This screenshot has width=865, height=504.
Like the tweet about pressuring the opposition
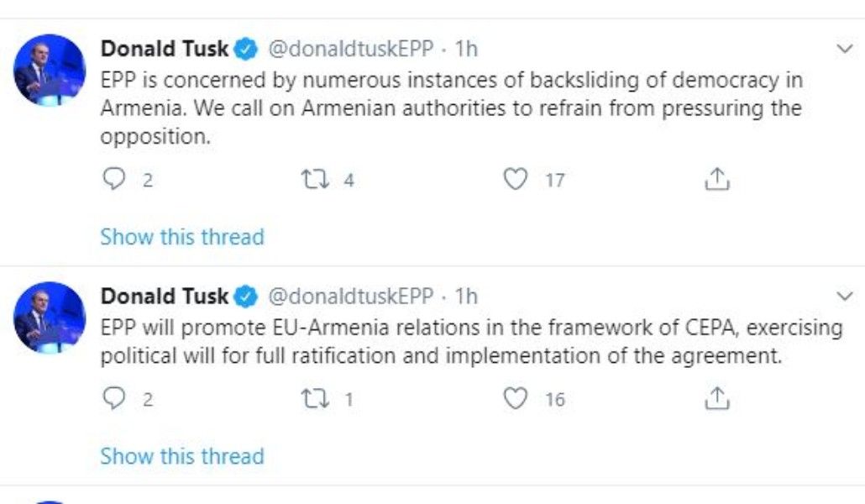pos(516,179)
